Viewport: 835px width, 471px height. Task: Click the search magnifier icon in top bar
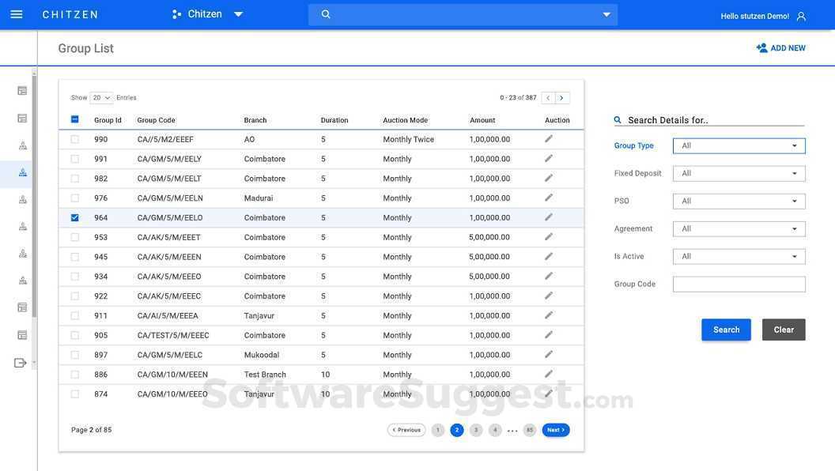click(326, 14)
